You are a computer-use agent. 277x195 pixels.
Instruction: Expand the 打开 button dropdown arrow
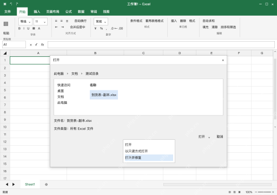pos(209,137)
